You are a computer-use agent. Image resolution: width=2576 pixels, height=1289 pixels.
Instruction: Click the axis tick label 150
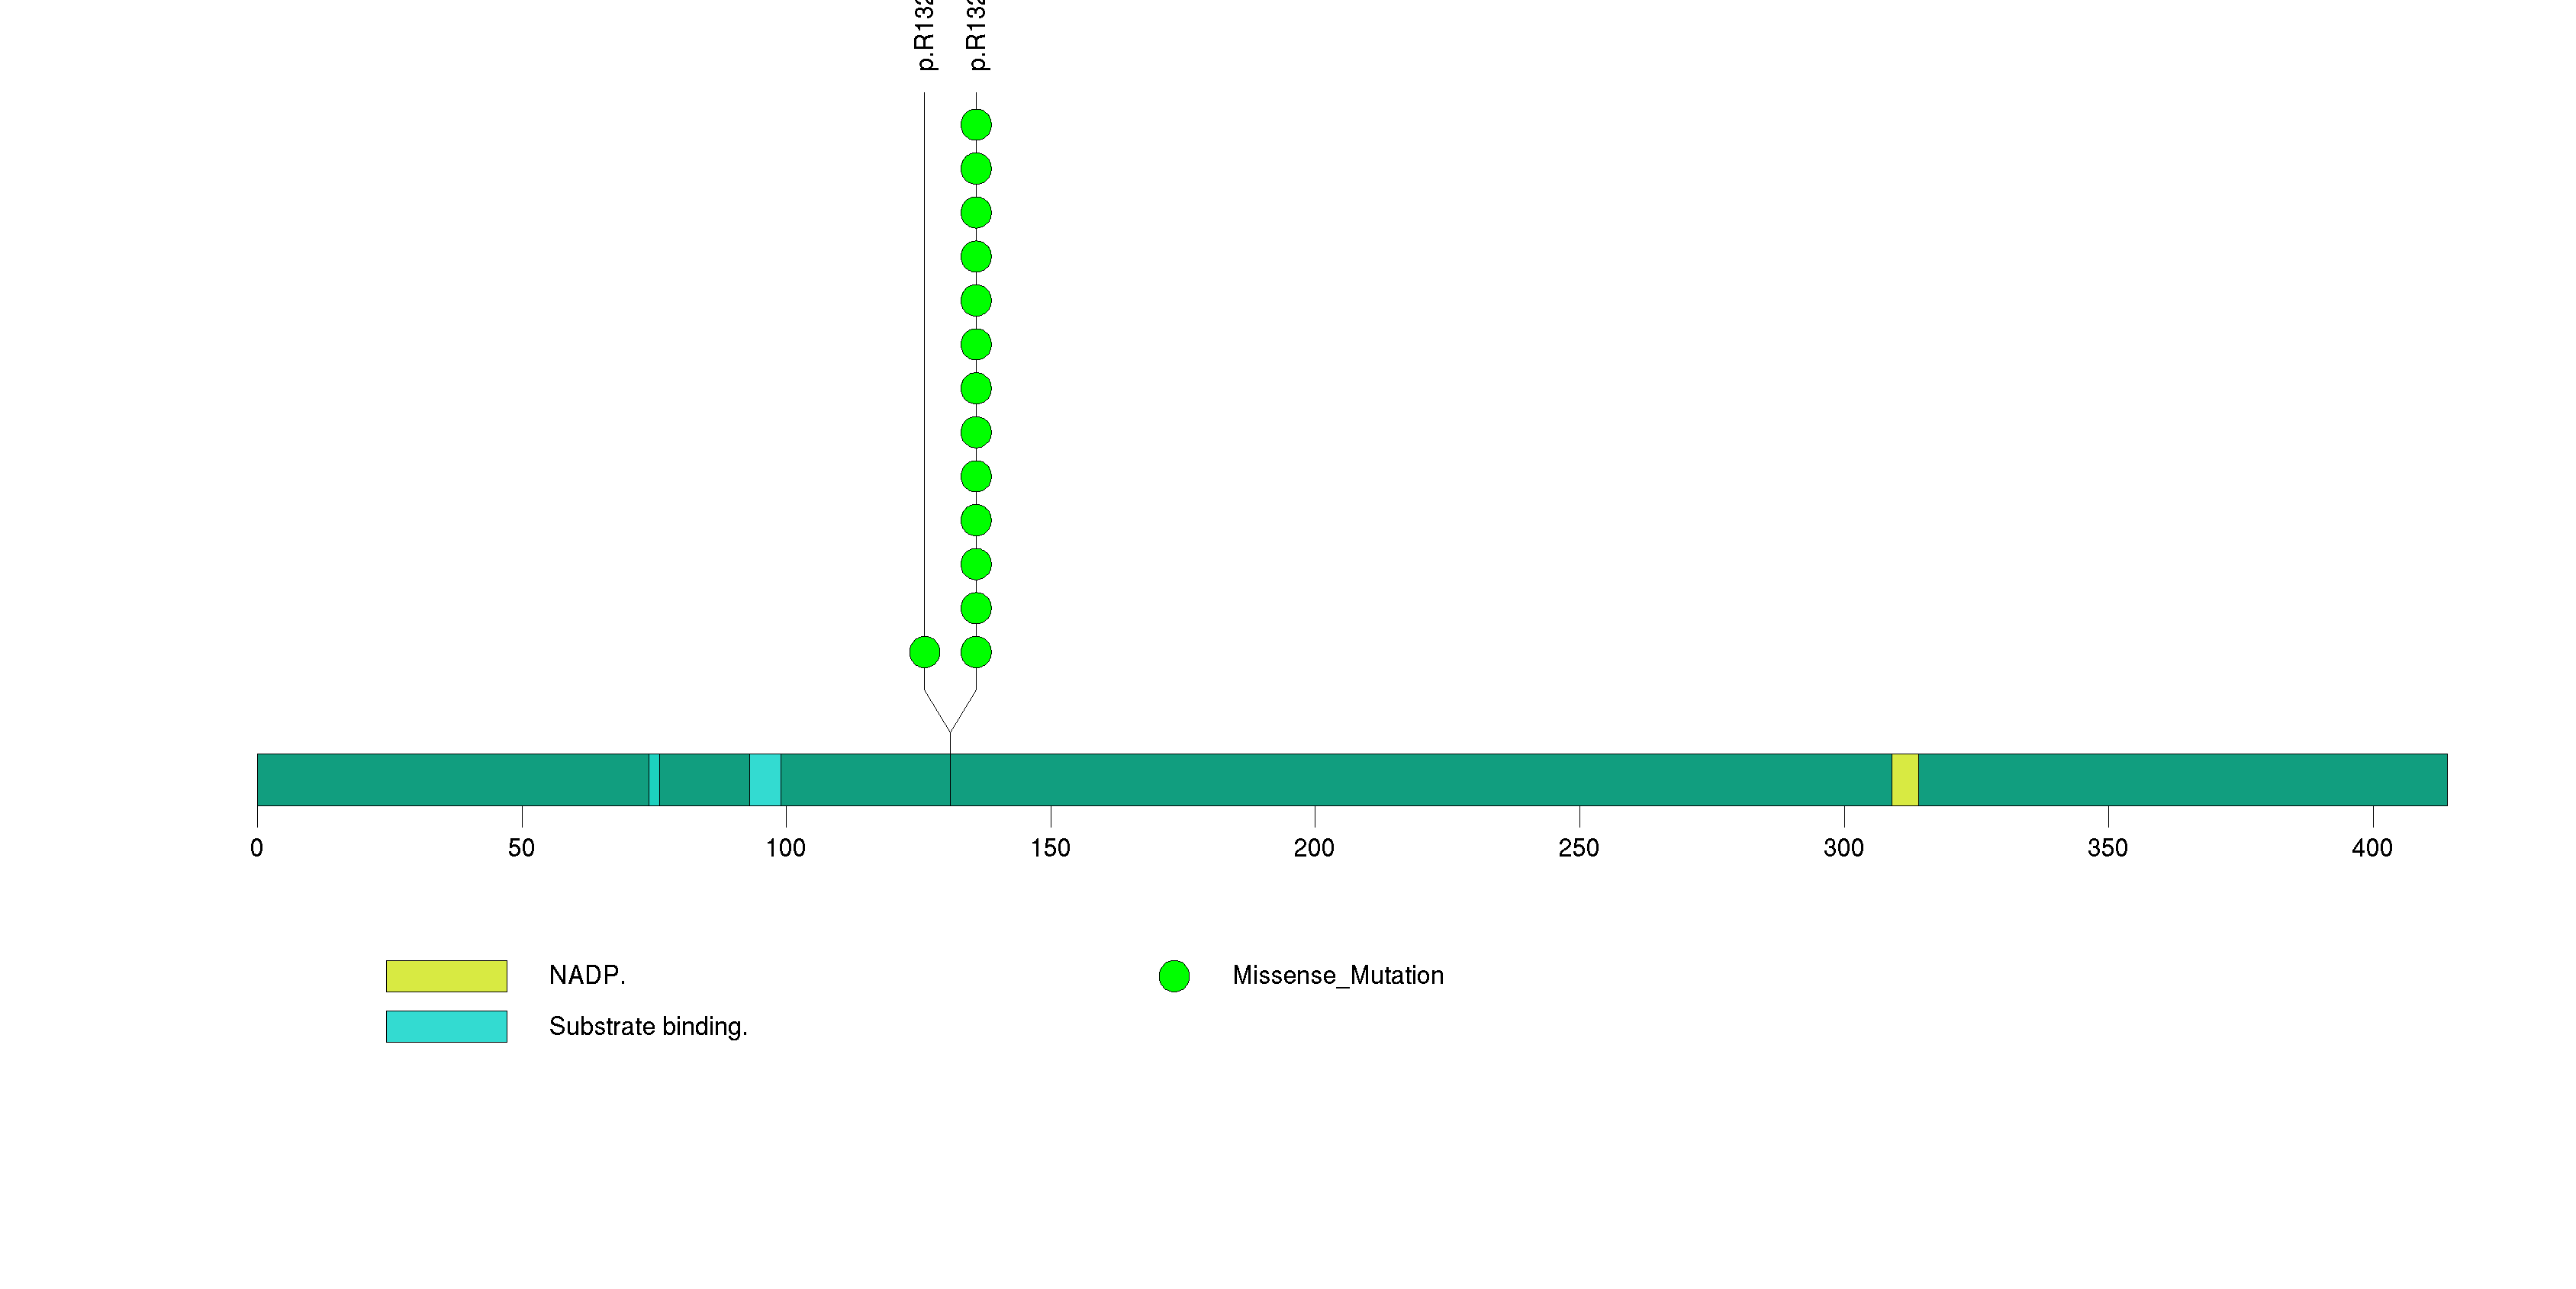click(1050, 848)
